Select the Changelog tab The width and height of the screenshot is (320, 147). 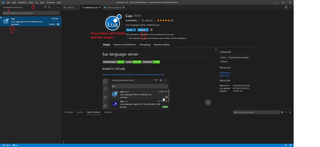[x=145, y=45]
